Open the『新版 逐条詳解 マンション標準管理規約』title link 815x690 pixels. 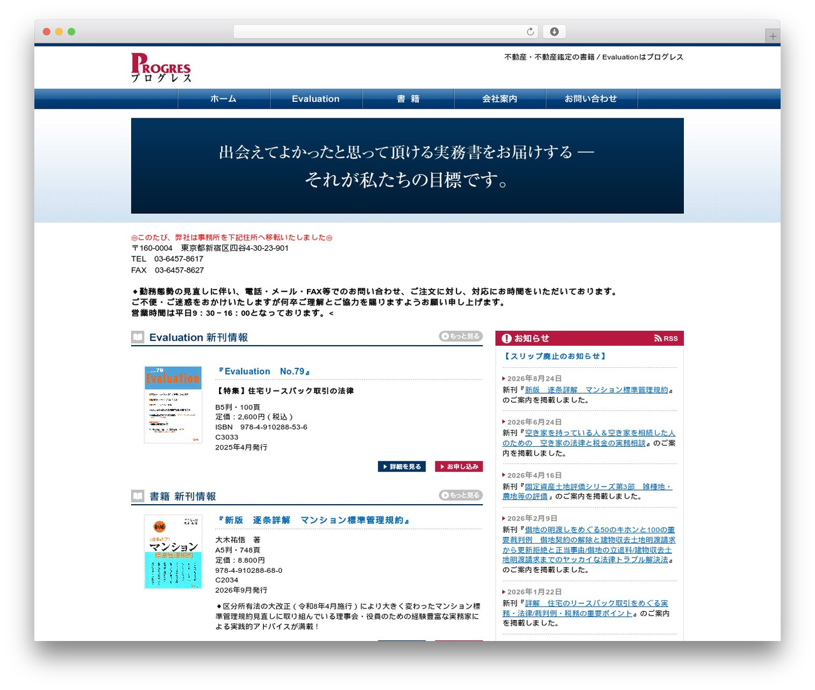tap(313, 520)
